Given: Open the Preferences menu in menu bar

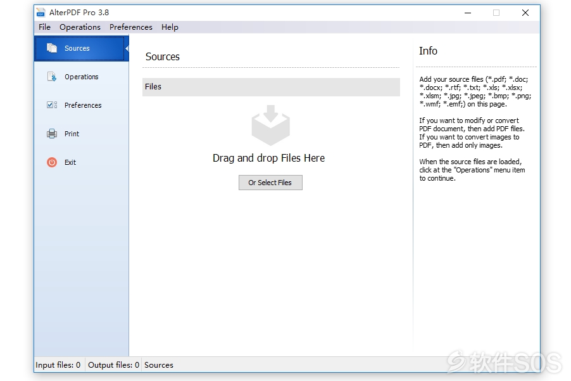Looking at the screenshot, I should pos(131,27).
